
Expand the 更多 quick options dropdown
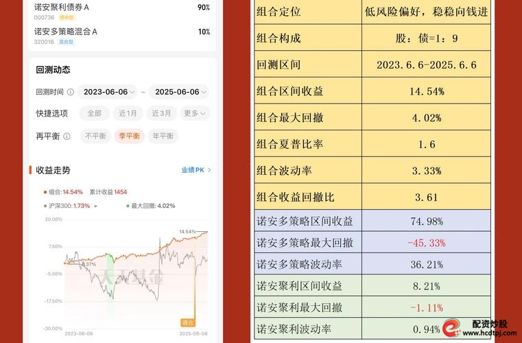pyautogui.click(x=195, y=114)
